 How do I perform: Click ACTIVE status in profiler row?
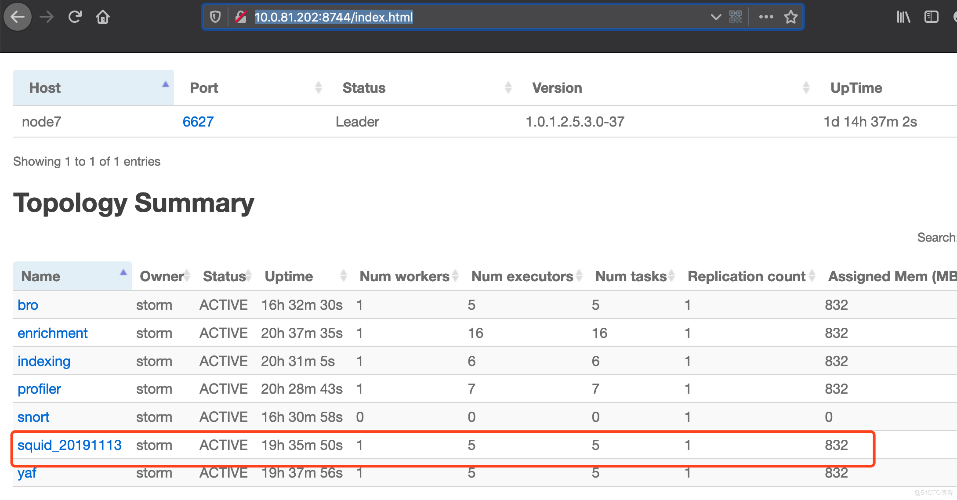(224, 389)
